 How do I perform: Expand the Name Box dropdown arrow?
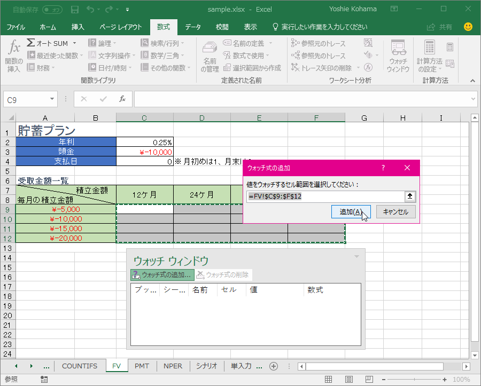[52, 99]
